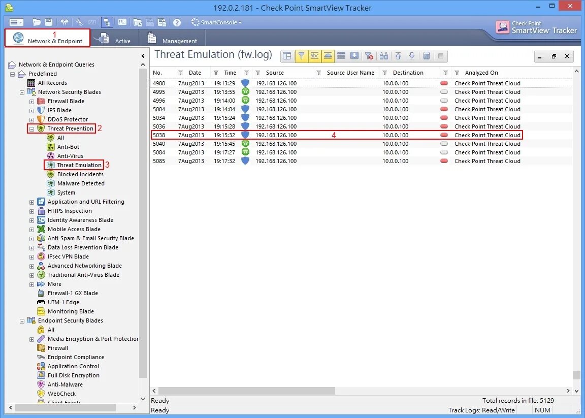This screenshot has height=418, width=585.
Task: Toggle the Apply Filter funnel button
Action: tap(301, 56)
